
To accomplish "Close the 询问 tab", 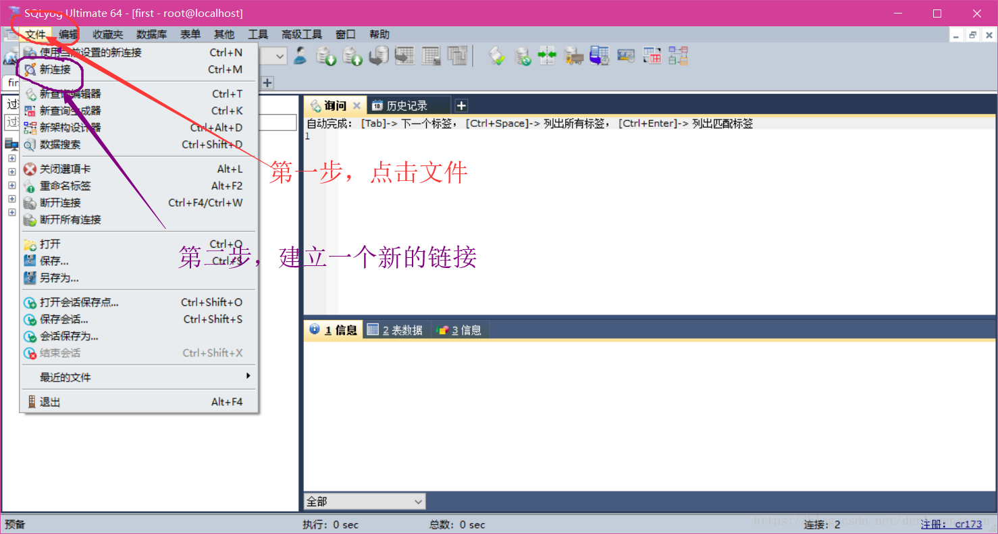I will pos(357,105).
